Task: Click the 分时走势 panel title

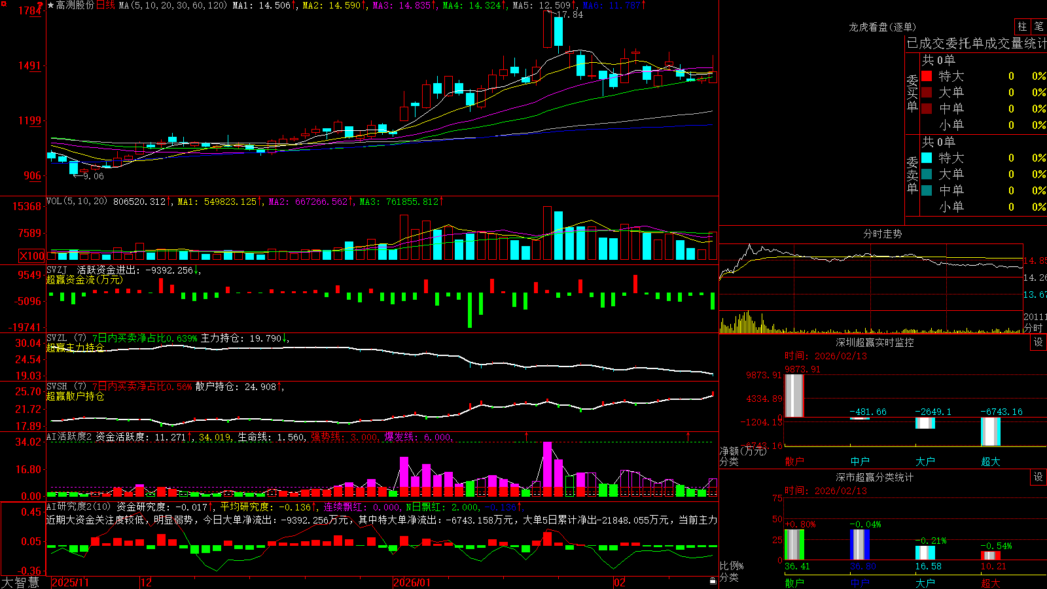Action: click(882, 234)
